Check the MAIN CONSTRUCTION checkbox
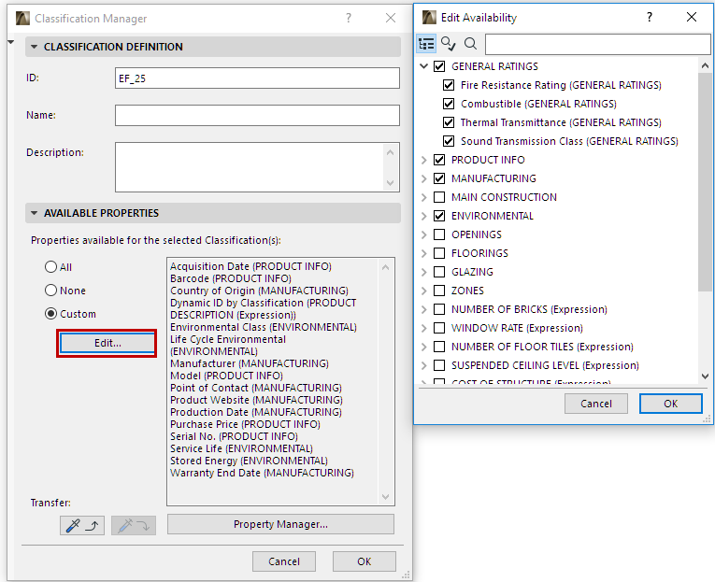The width and height of the screenshot is (715, 582). pos(439,197)
